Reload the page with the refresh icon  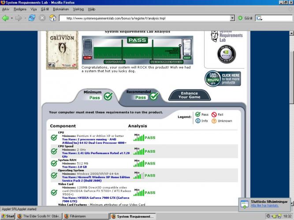32,18
